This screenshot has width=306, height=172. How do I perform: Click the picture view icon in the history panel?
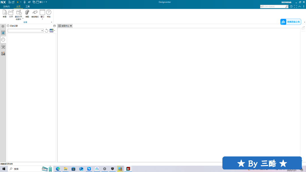click(51, 31)
